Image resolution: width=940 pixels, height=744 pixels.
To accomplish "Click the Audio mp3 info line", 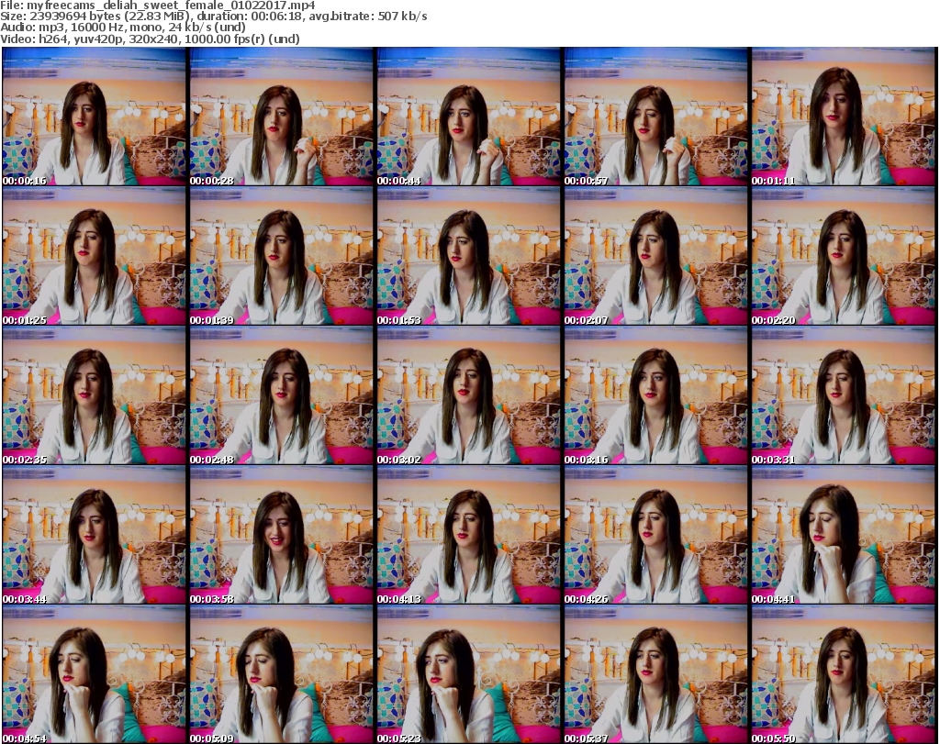I will [x=123, y=28].
